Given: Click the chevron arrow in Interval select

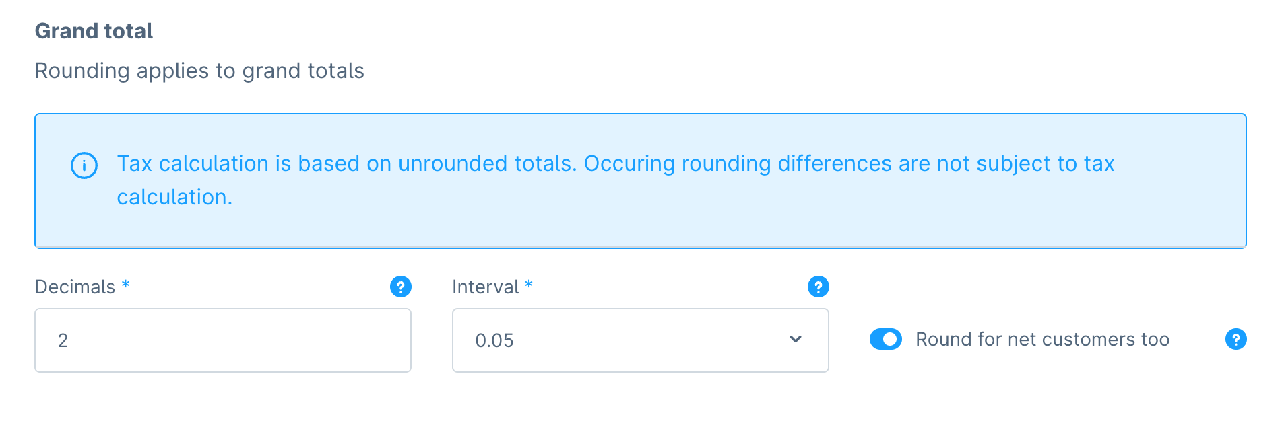Looking at the screenshot, I should pos(796,340).
